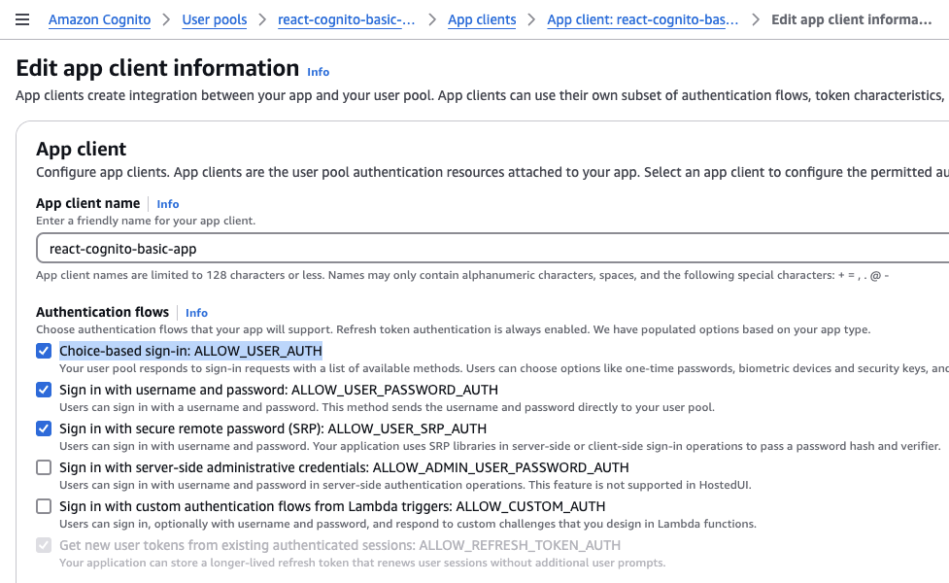Viewport: 949px width, 583px height.
Task: Enable ALLOW_ADMIN_USER_PASSWORD_AUTH checkbox
Action: [x=44, y=467]
